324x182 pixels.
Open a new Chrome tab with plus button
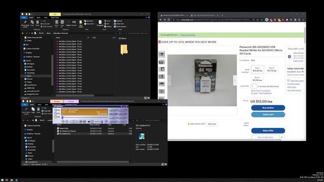(222, 15)
